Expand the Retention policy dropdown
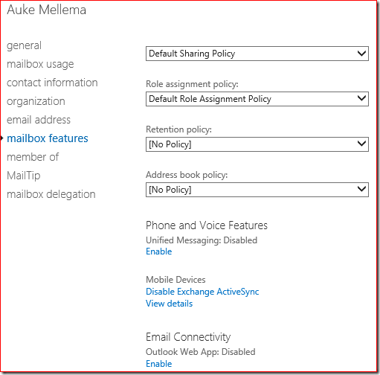Image resolution: width=380 pixels, height=375 pixels. click(x=257, y=144)
